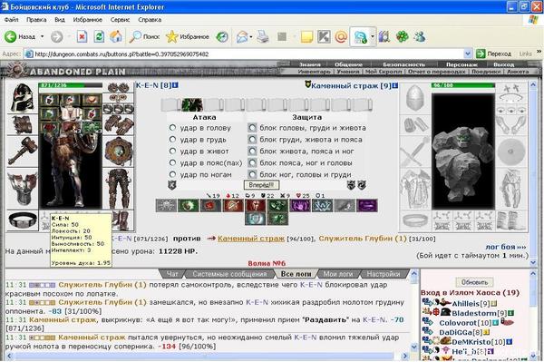Choose defense 'блок живота, пояса и ног'
The image size is (544, 362).
click(252, 152)
